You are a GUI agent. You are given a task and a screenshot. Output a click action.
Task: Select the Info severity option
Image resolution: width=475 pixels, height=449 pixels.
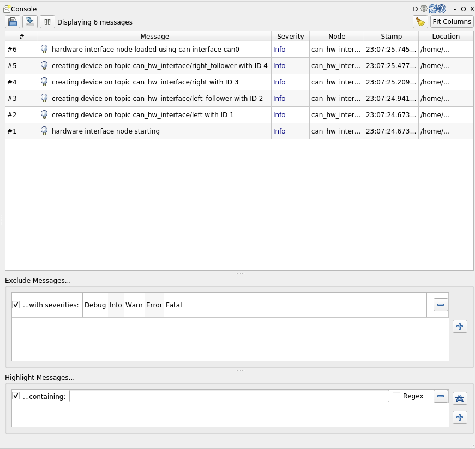point(116,305)
